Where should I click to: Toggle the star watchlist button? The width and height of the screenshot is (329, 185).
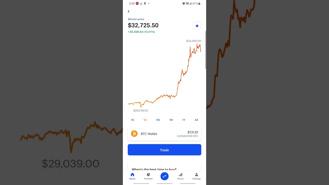pos(197,26)
